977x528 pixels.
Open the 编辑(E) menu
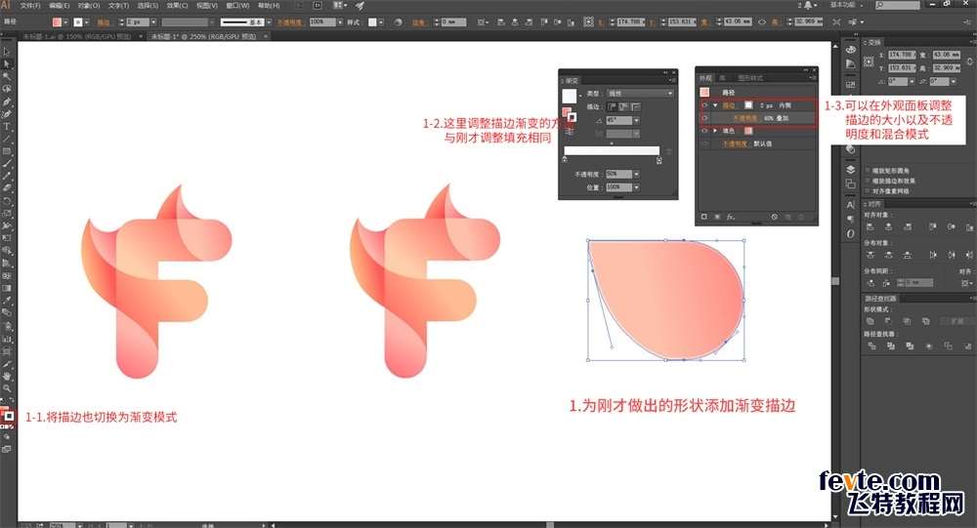60,6
